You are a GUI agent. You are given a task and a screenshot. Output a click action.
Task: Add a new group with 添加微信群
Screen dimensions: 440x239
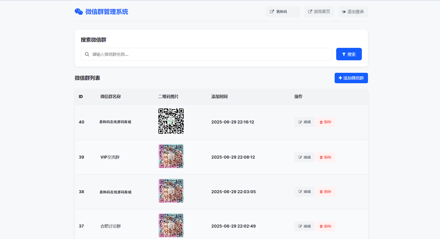pos(351,78)
